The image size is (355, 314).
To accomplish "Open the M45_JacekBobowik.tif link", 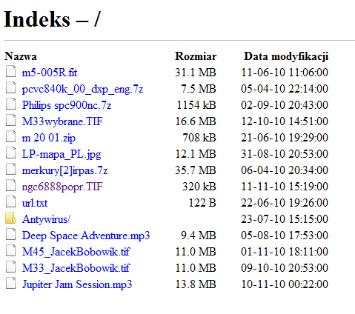I will [x=76, y=252].
